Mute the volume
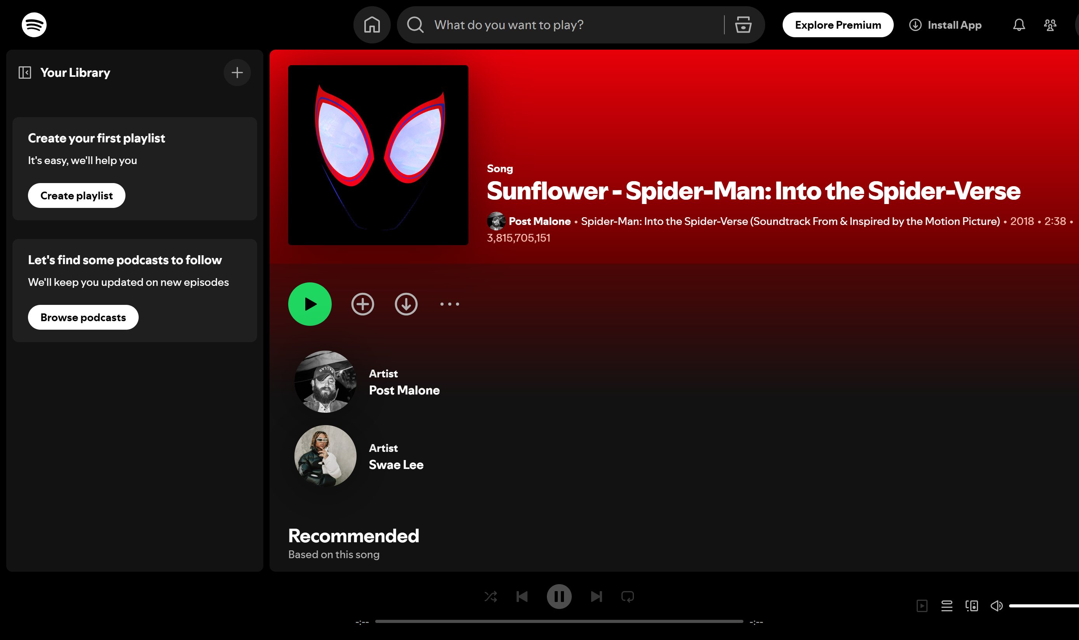 (997, 605)
